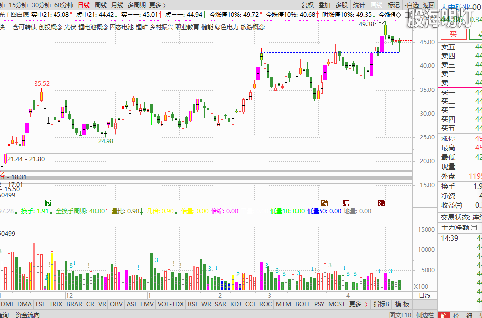Click the 榜 event marker on the timeline
482x318 pixels.
point(325,203)
